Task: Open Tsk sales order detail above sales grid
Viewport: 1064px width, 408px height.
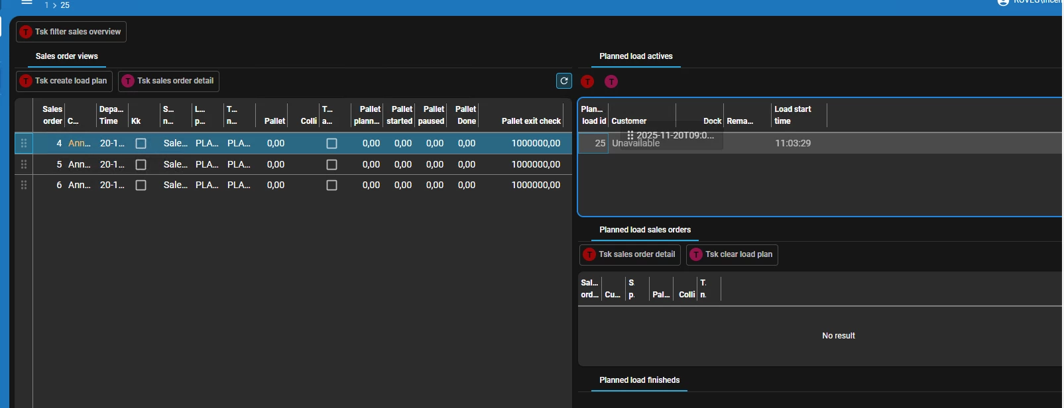Action: click(x=168, y=81)
